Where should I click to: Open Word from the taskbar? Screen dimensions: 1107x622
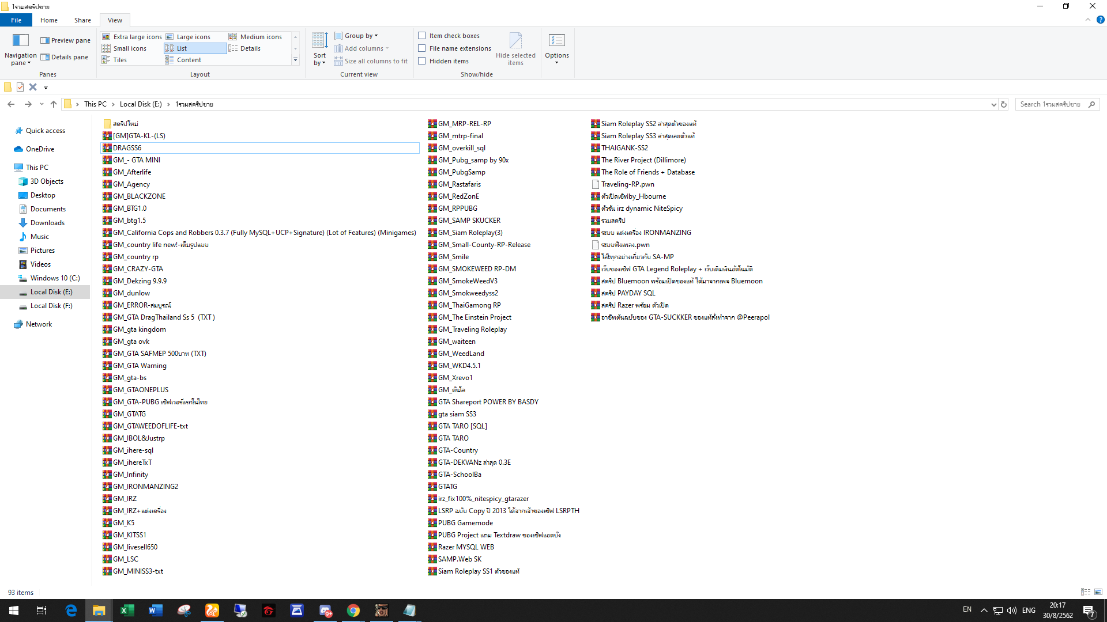pos(155,610)
